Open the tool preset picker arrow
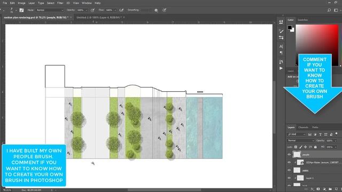Image resolution: width=342 pixels, height=192 pixels. pyautogui.click(x=4, y=10)
